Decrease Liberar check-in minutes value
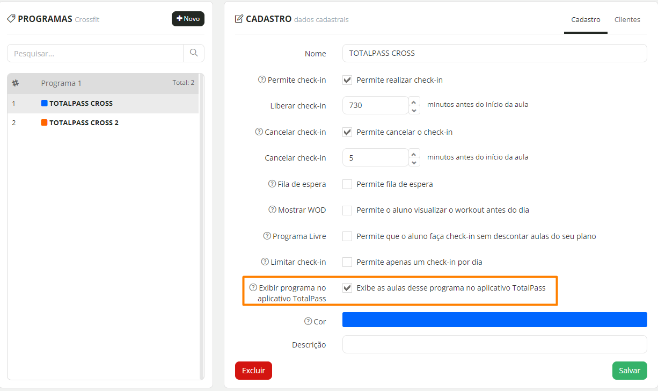 coord(414,110)
